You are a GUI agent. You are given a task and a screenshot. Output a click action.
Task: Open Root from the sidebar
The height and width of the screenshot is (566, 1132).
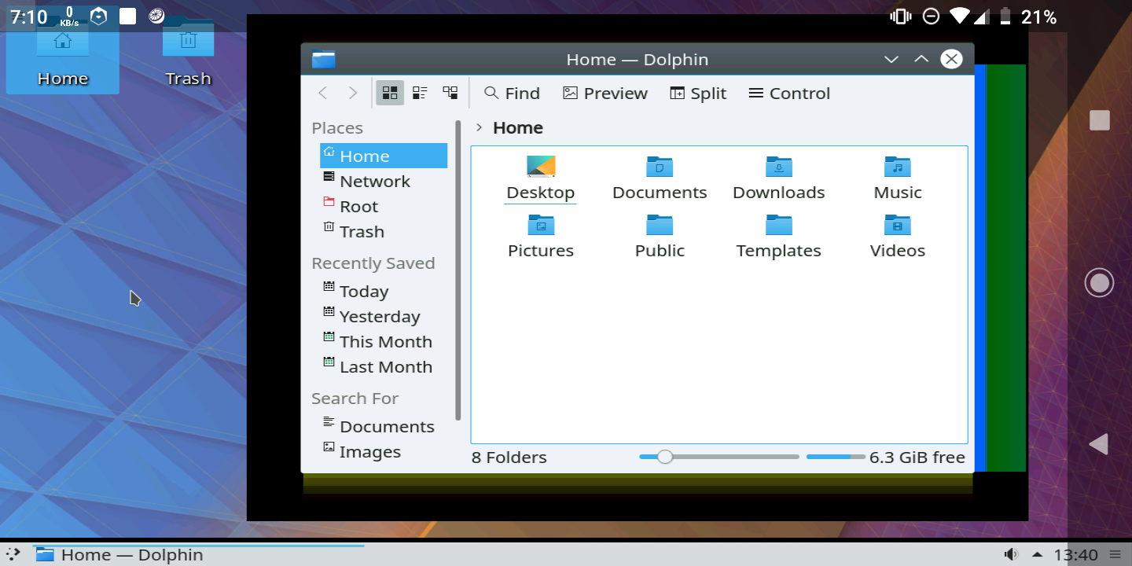point(359,206)
